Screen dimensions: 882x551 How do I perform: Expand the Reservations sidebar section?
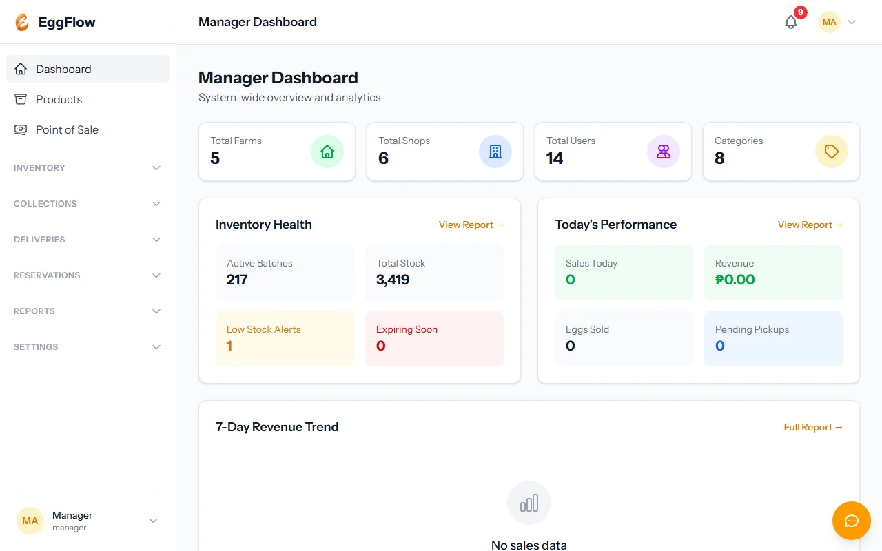(x=88, y=275)
